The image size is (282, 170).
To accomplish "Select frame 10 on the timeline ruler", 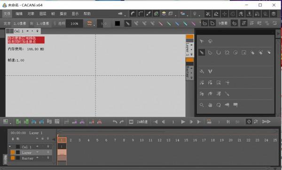I will 141,140.
